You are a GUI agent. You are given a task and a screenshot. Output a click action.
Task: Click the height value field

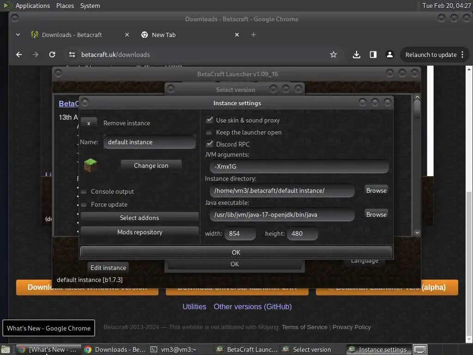click(303, 233)
